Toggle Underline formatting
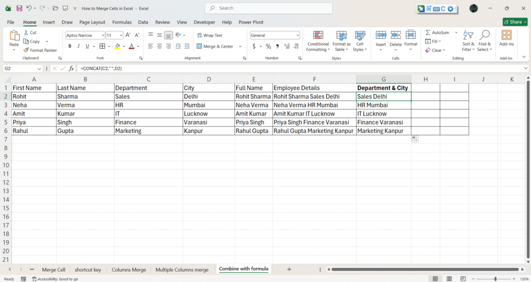This screenshot has width=531, height=282. pos(87,46)
